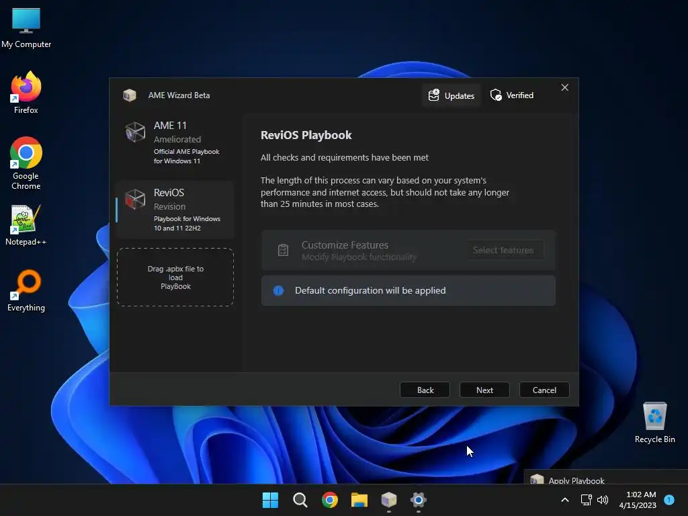Screen dimensions: 688x516
Task: Open File Explorer from the taskbar
Action: click(x=359, y=500)
